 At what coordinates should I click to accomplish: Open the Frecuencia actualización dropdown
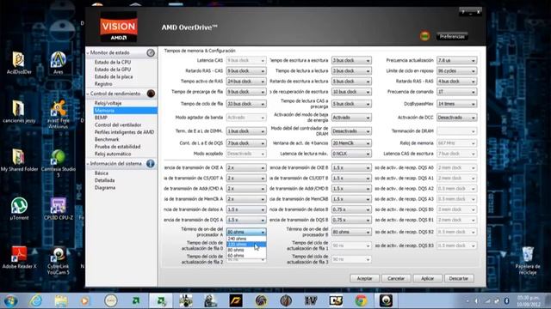pos(456,60)
